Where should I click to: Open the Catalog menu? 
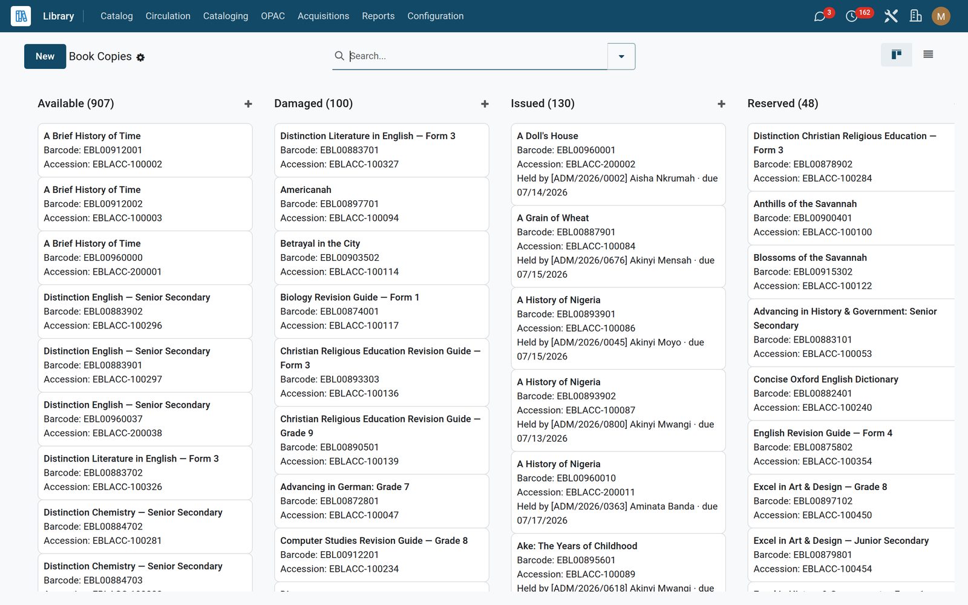(x=117, y=16)
